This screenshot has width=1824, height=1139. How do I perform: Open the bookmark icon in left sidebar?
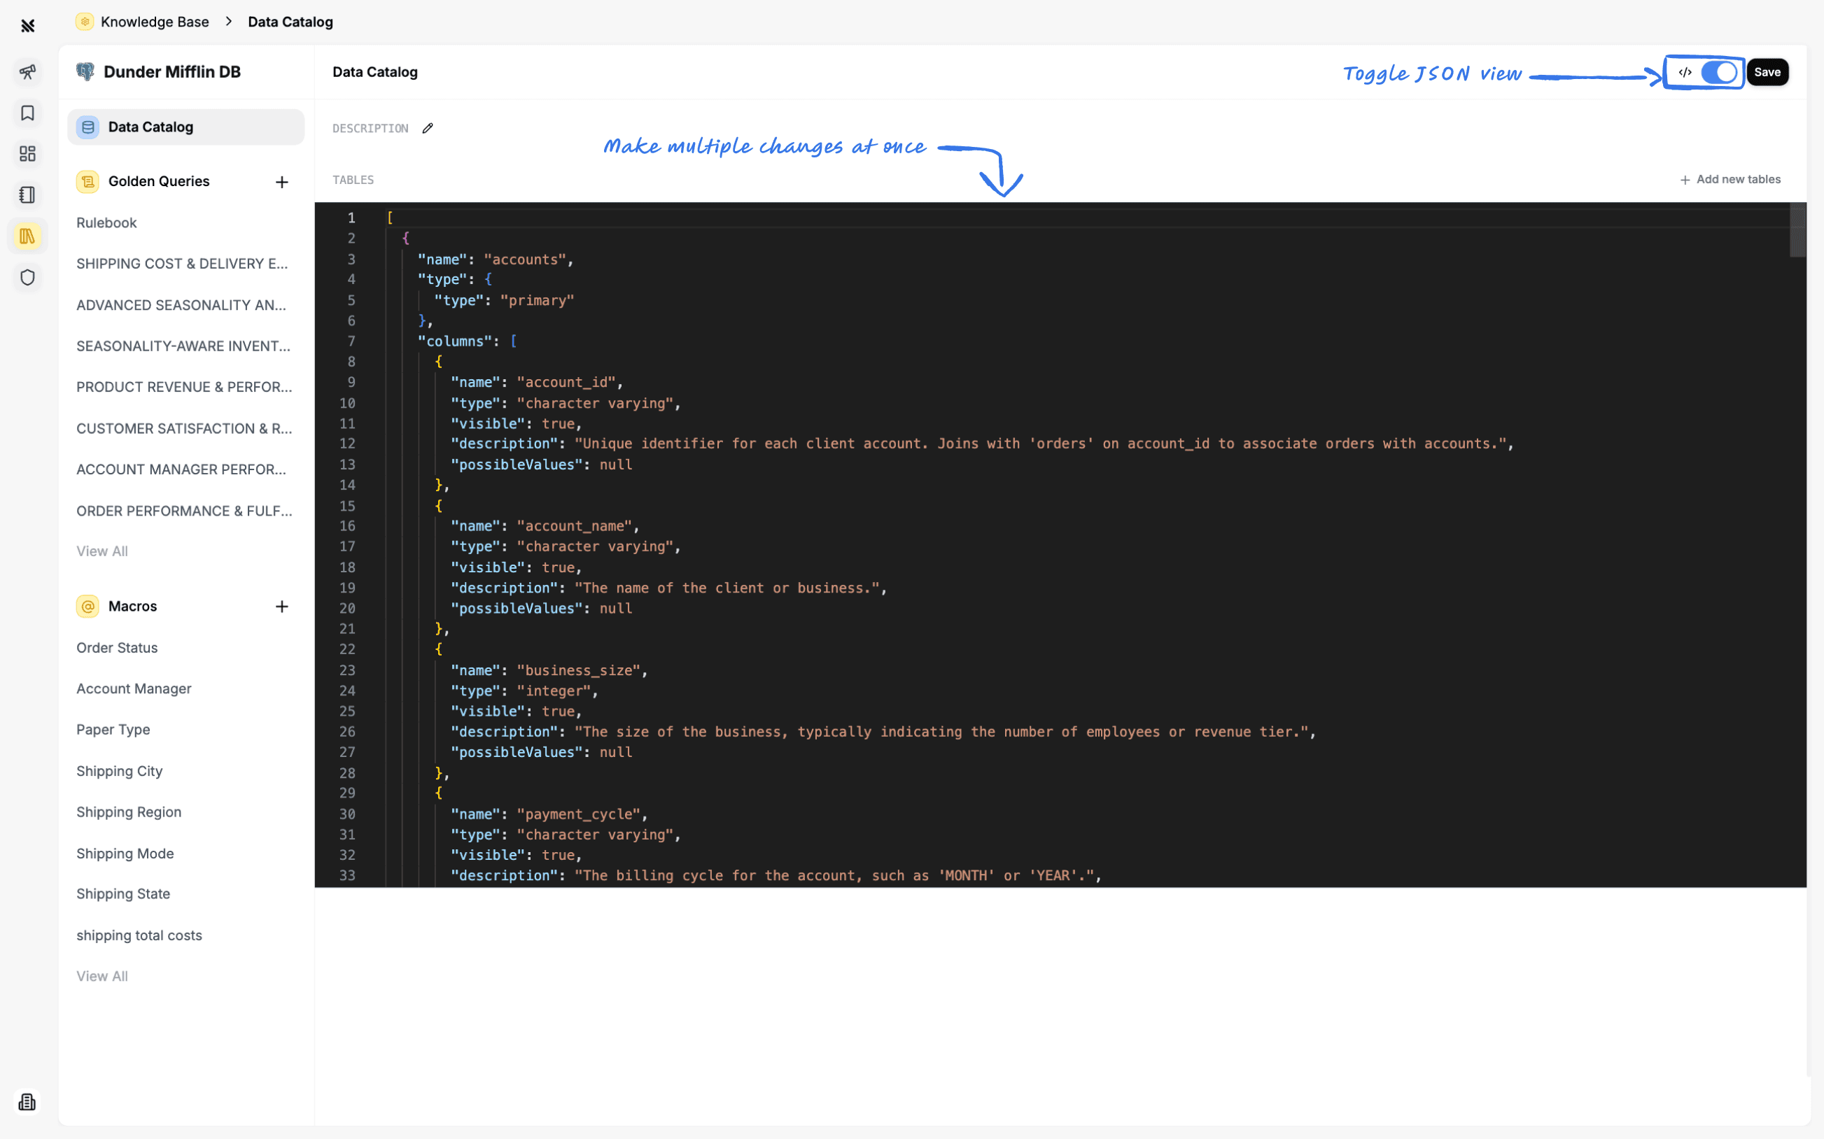tap(28, 113)
